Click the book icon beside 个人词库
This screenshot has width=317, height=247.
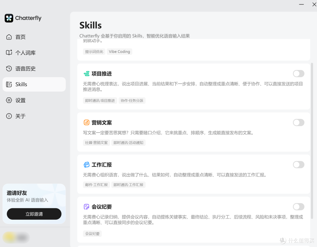[x=9, y=53]
